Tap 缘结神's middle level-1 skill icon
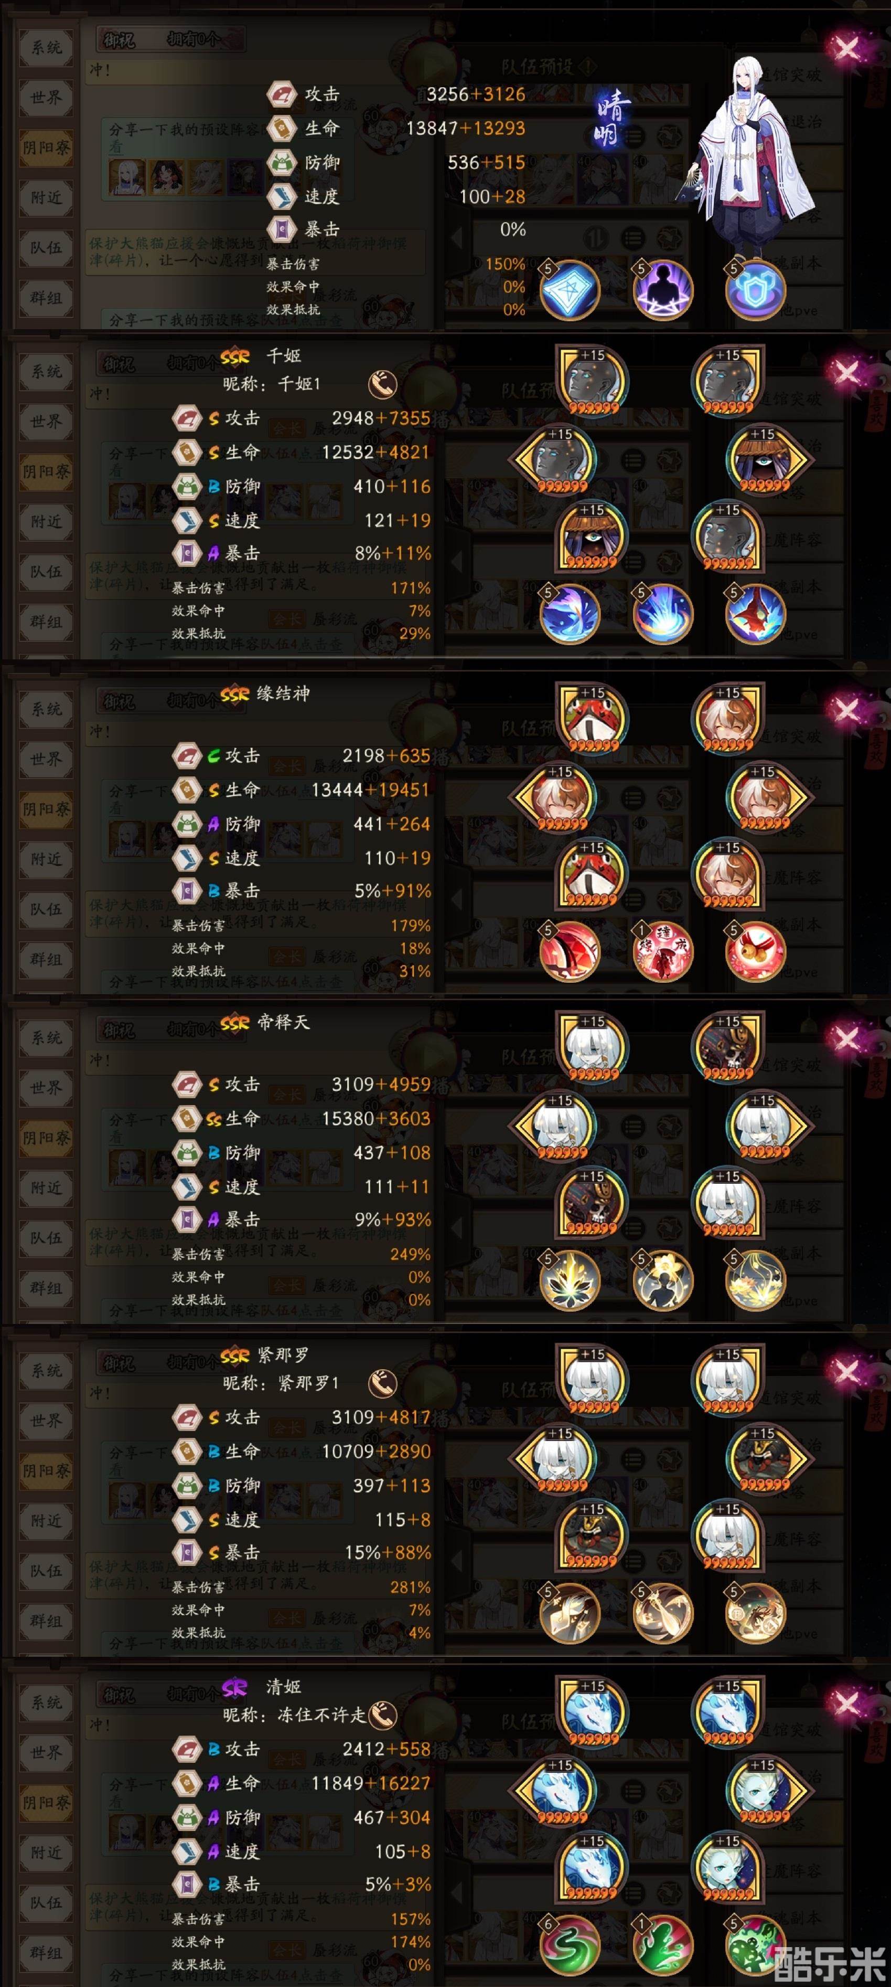The width and height of the screenshot is (891, 1987). tap(663, 951)
